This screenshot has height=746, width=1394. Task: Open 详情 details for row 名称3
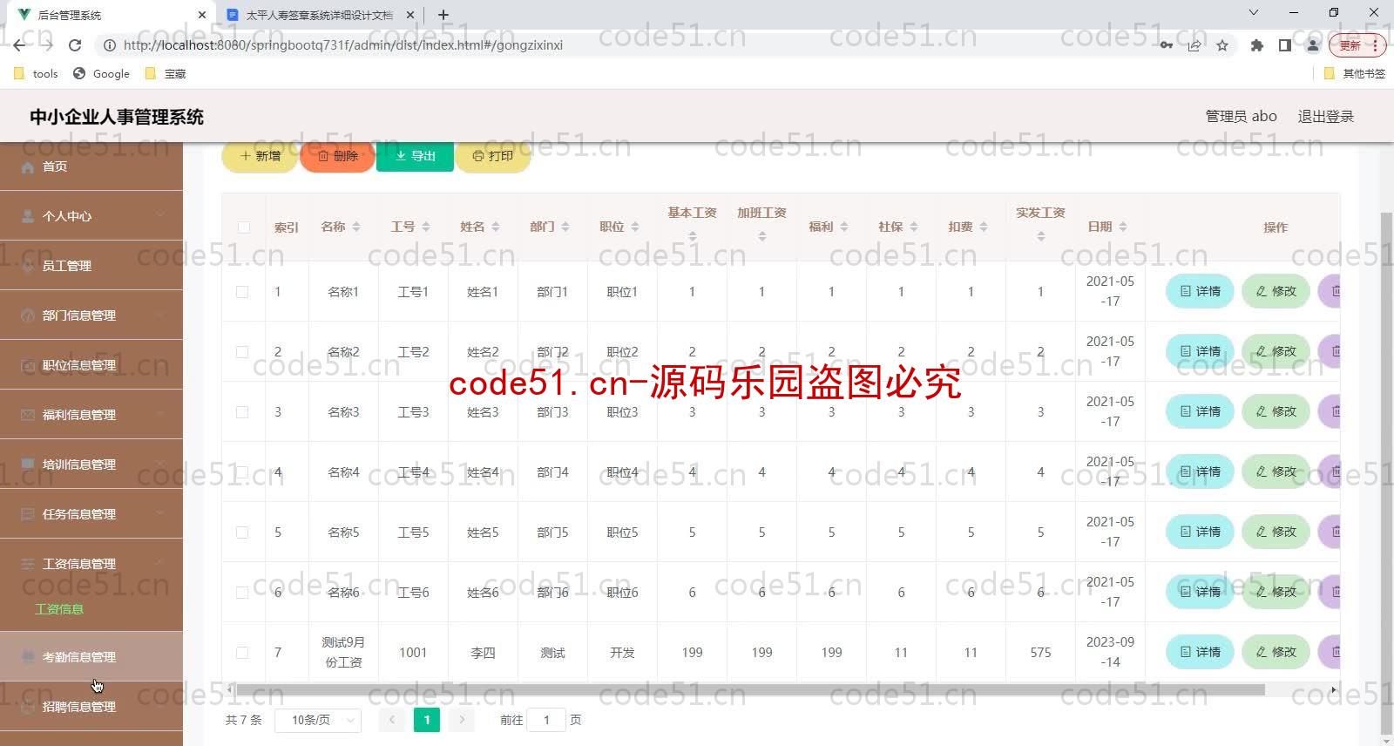pos(1200,411)
